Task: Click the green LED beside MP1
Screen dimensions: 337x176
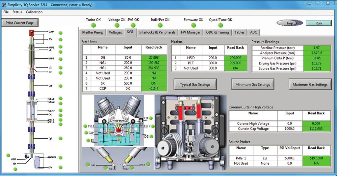Action: pos(61,47)
